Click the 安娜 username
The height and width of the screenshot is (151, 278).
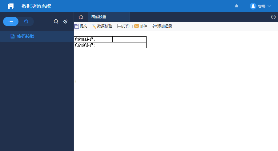coord(261,6)
